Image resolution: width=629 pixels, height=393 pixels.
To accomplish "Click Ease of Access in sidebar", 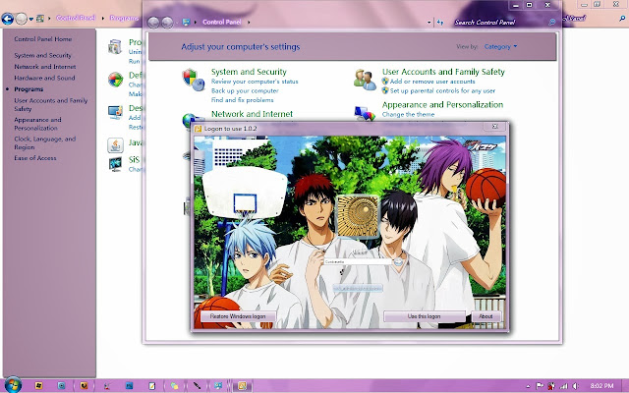I will 35,158.
